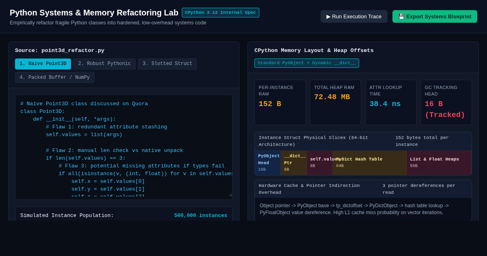Click the 3 pointer dereferences per read text
Screen dimensions: 487x256
(x=419, y=189)
